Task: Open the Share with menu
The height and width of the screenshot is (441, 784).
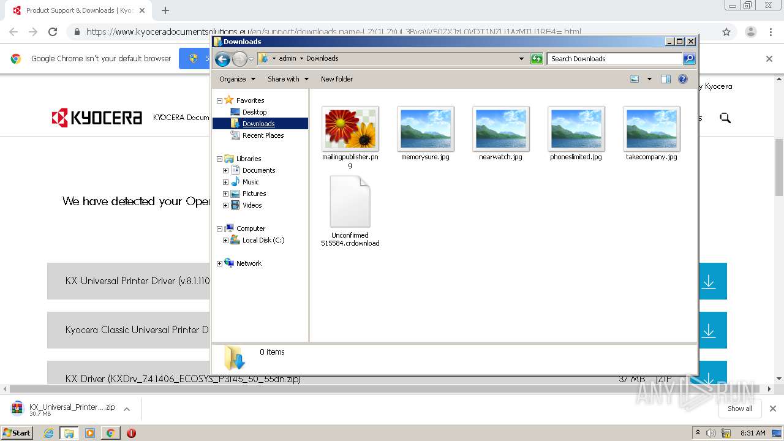Action: pos(288,79)
